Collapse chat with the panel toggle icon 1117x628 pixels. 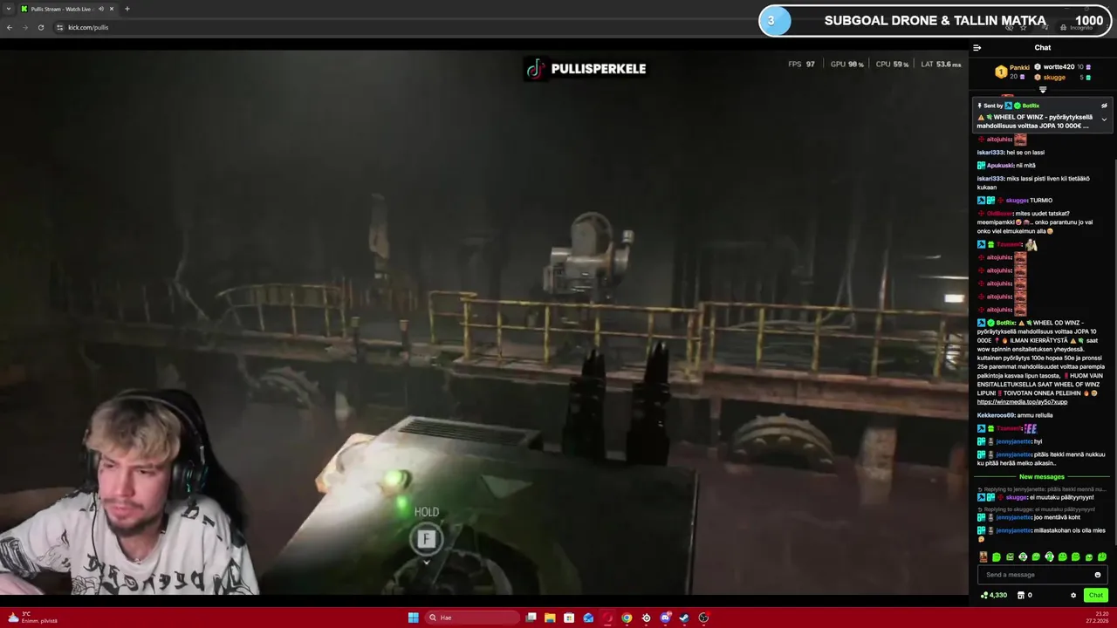tap(977, 48)
